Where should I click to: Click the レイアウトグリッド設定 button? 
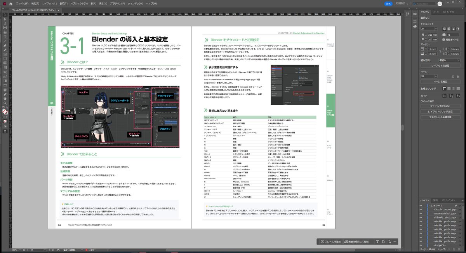coord(441,112)
